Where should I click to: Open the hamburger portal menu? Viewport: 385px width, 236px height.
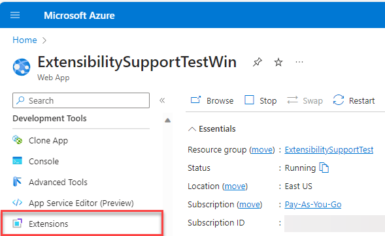point(15,15)
